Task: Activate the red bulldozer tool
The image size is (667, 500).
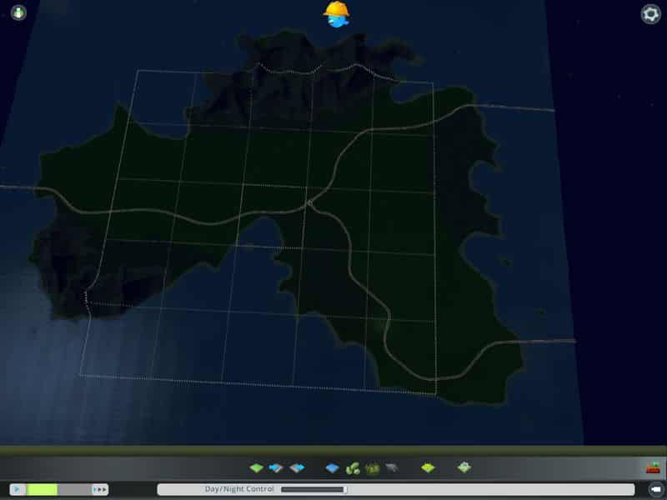Action: [653, 468]
